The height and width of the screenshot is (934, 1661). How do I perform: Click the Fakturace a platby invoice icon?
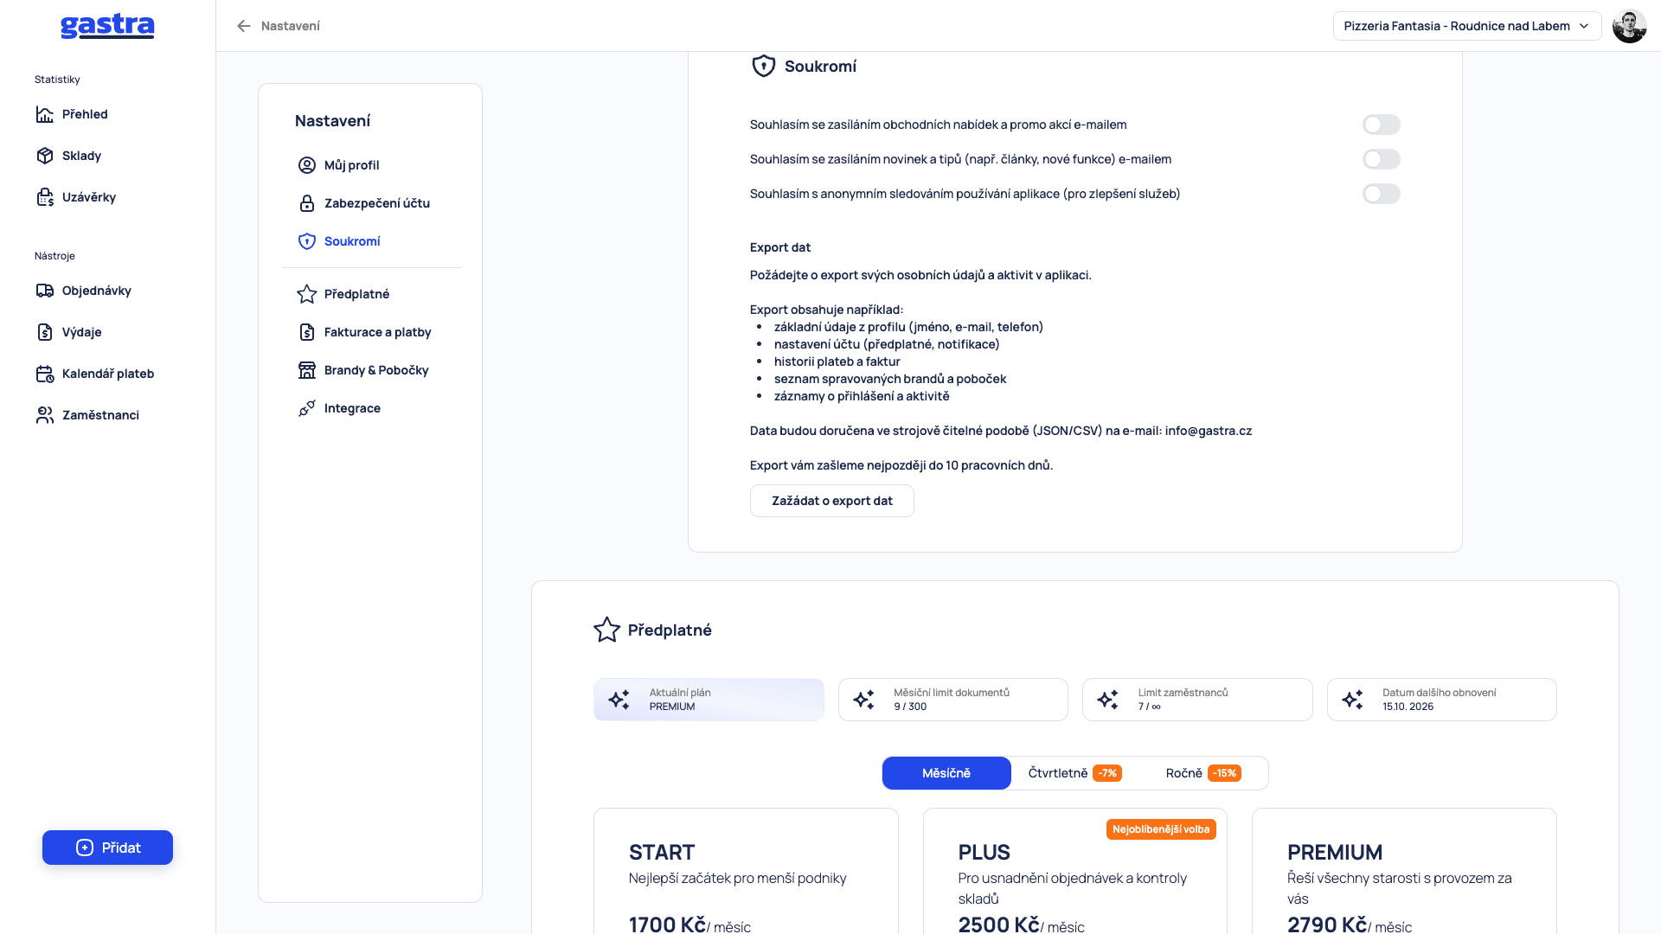point(307,332)
